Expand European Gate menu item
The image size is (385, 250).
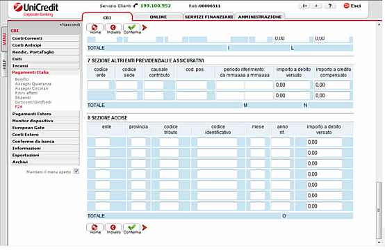(45, 128)
